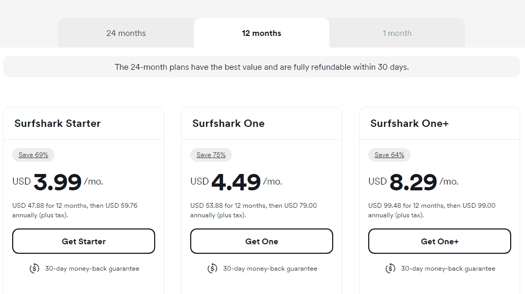Click the Surfshark One+ plan heading
Image resolution: width=525 pixels, height=294 pixels.
pyautogui.click(x=409, y=123)
